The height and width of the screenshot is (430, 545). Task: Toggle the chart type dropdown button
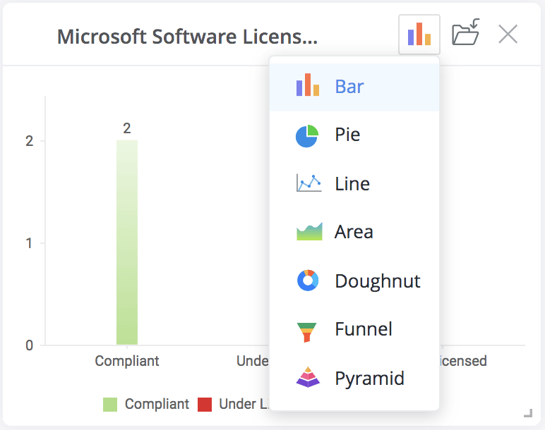tap(419, 34)
